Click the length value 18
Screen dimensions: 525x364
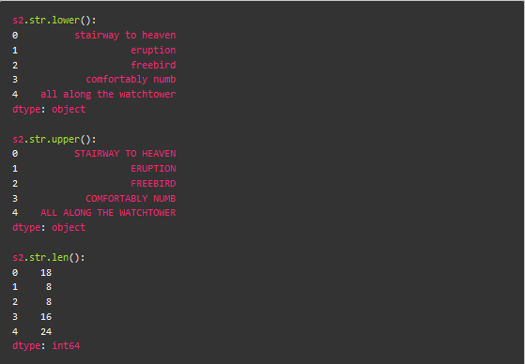click(x=46, y=273)
